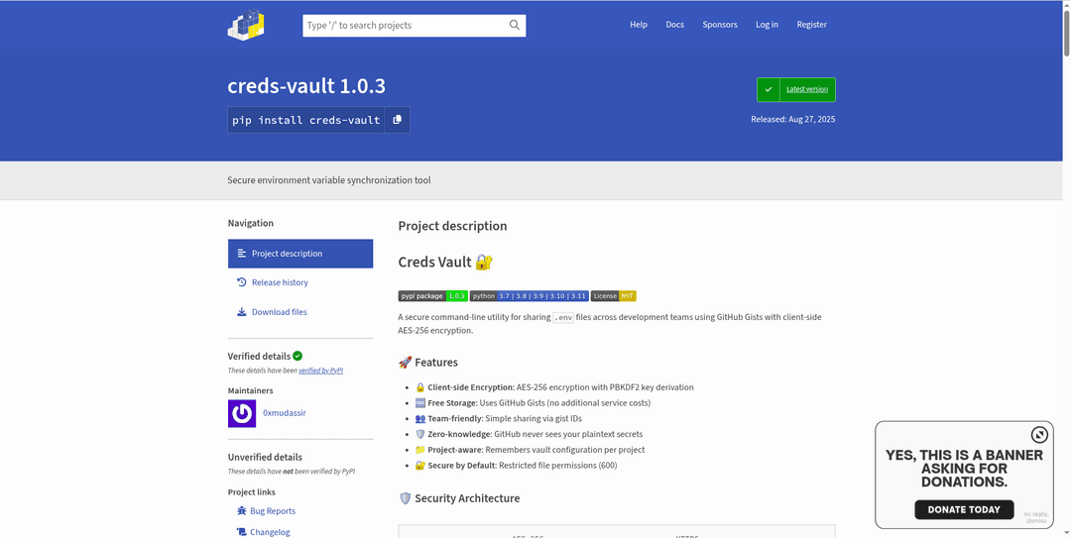Click the Team-friendly feature line
Image resolution: width=1071 pixels, height=538 pixels.
click(499, 418)
